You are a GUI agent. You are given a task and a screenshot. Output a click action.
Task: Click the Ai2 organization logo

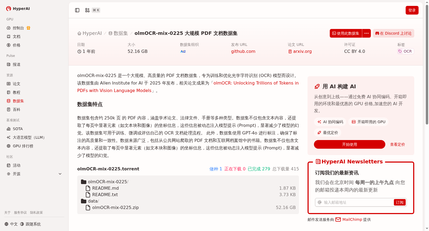183,51
